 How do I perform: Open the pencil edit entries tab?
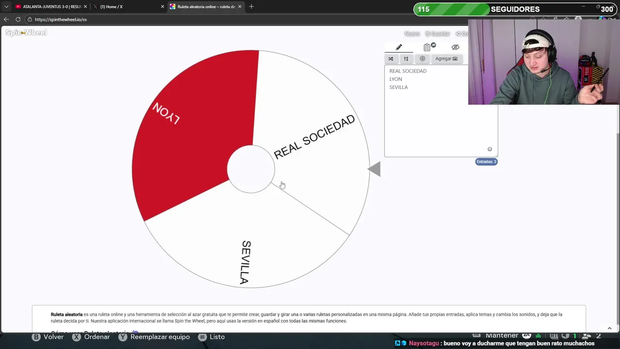point(399,47)
